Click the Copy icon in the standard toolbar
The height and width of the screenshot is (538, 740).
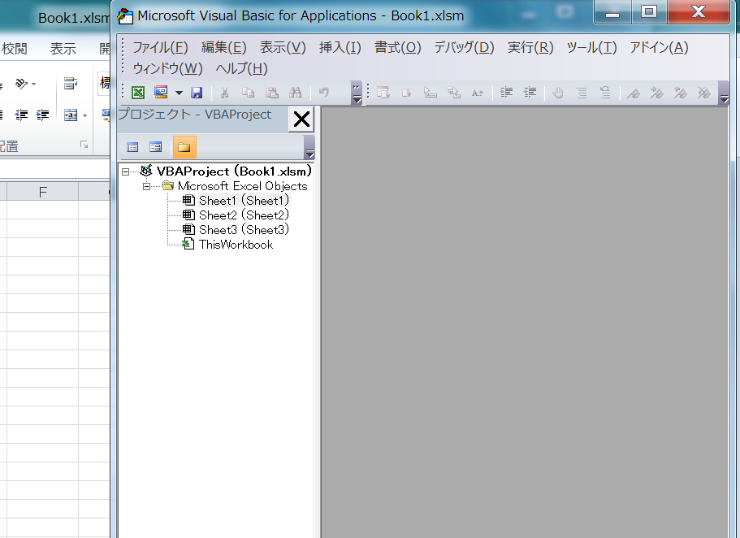(249, 93)
